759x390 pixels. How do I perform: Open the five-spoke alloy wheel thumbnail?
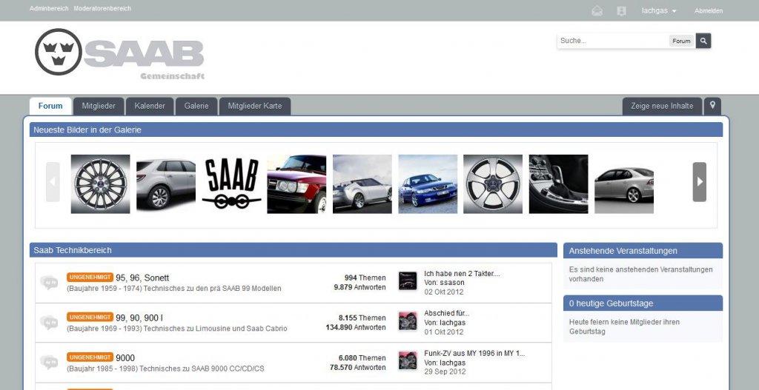[493, 184]
